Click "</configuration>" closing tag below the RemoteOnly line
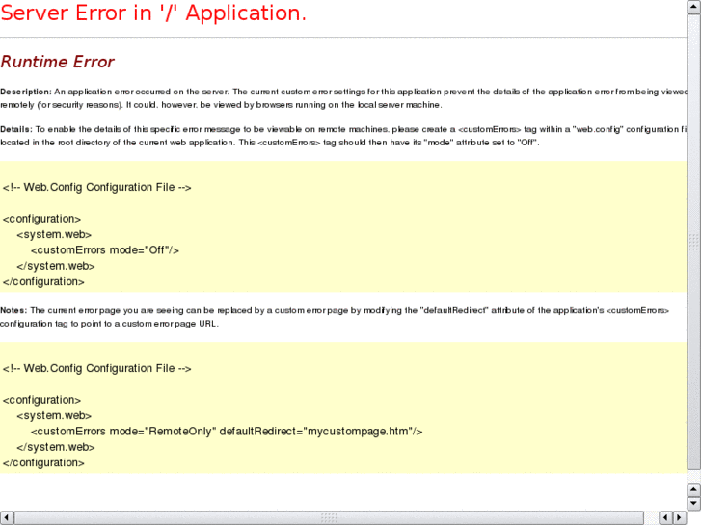Image resolution: width=701 pixels, height=525 pixels. click(x=43, y=463)
